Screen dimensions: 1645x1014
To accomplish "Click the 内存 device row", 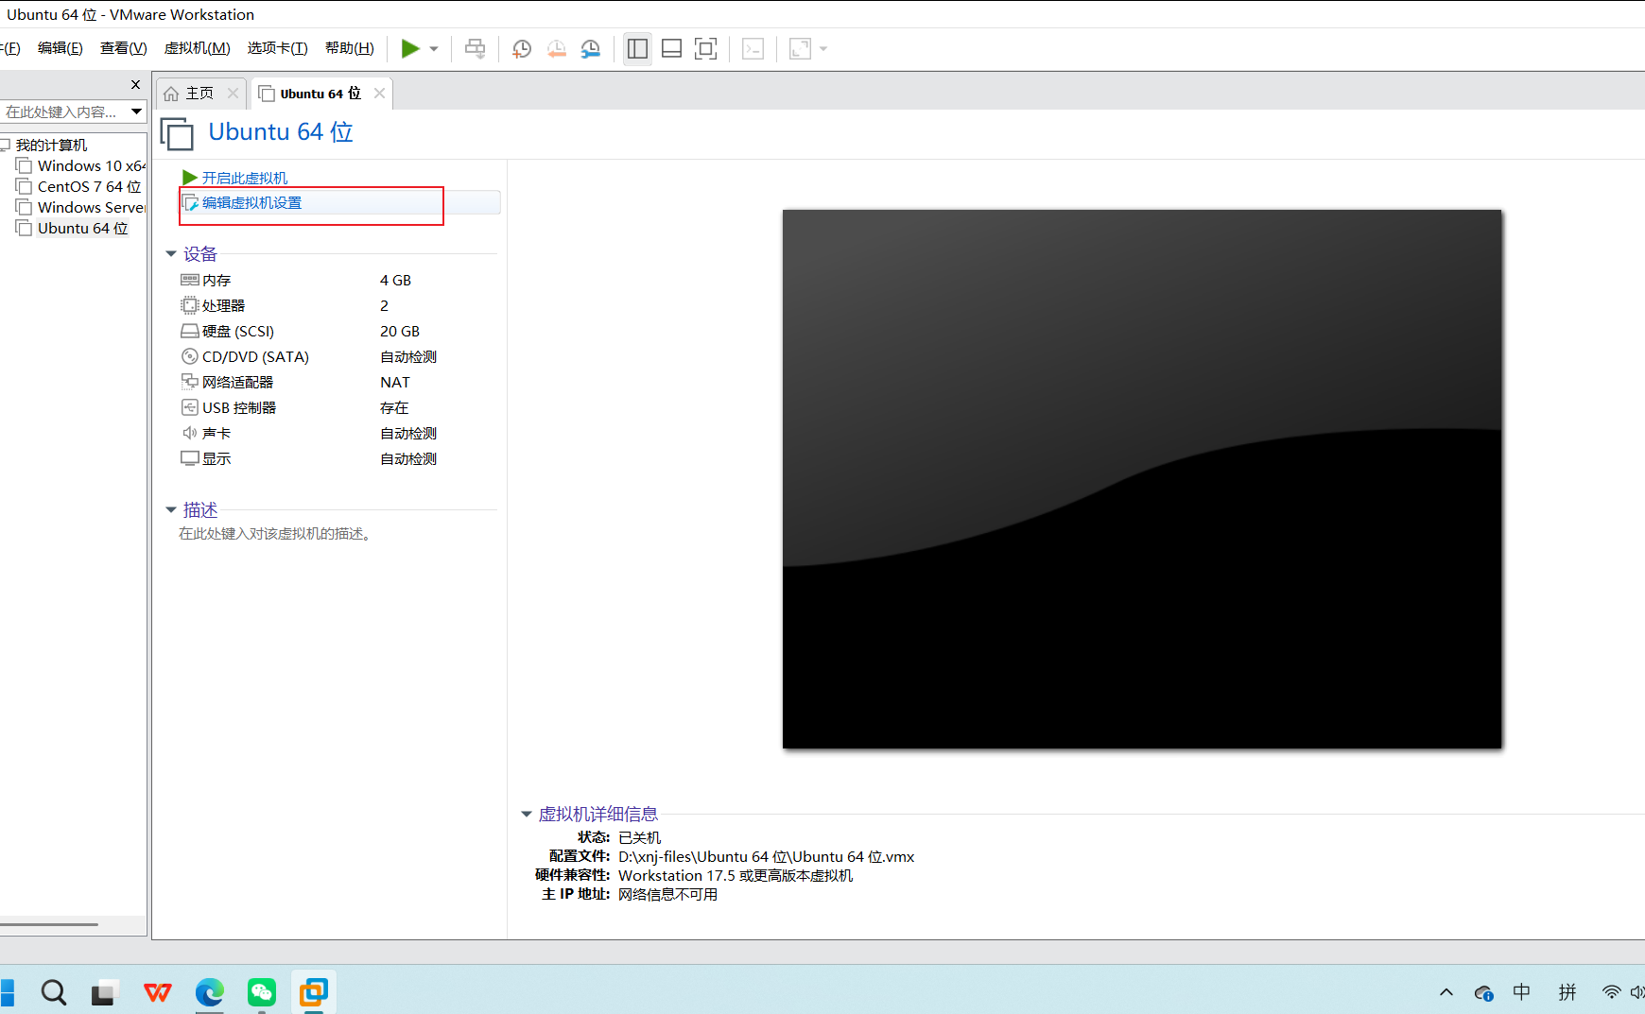I will pos(337,281).
